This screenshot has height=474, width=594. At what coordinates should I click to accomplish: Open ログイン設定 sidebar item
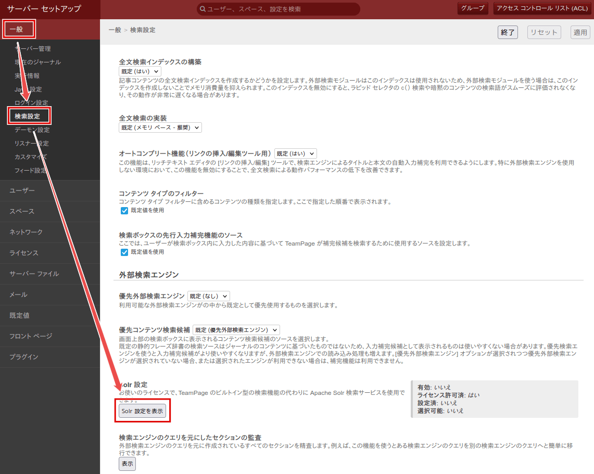tap(31, 103)
